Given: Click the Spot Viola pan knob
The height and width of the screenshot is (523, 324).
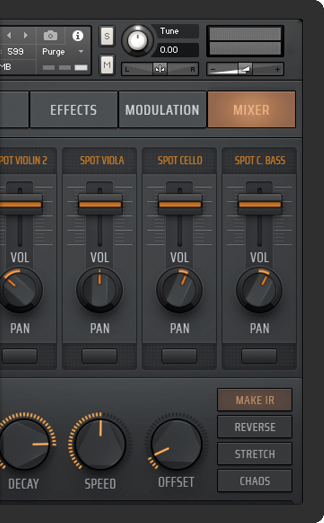Looking at the screenshot, I should [x=100, y=290].
